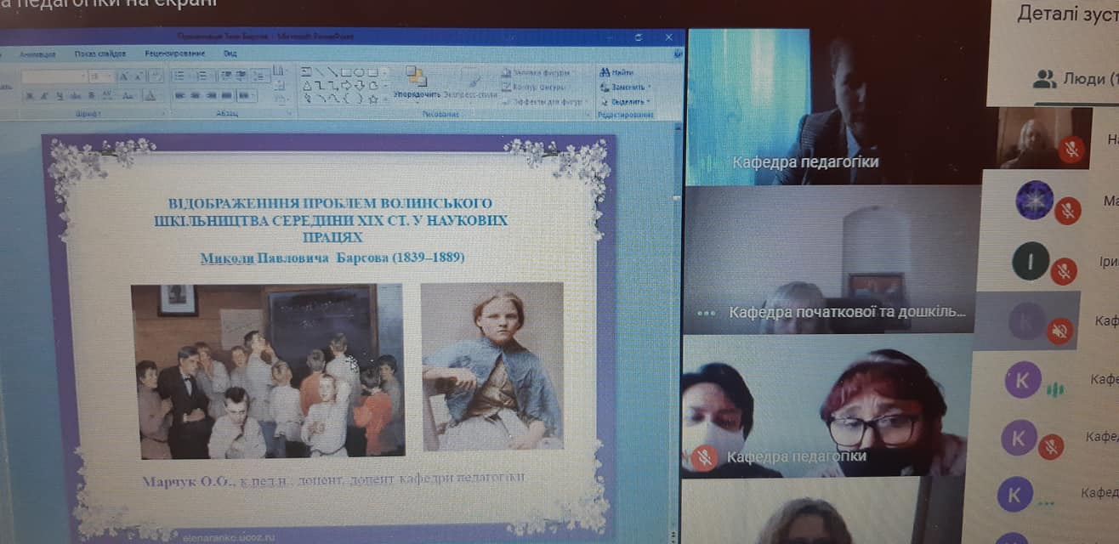
Task: Select the Star shape in gallery
Action: 373,99
